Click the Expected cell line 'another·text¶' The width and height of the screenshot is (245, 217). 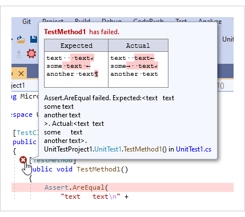[x=73, y=74]
